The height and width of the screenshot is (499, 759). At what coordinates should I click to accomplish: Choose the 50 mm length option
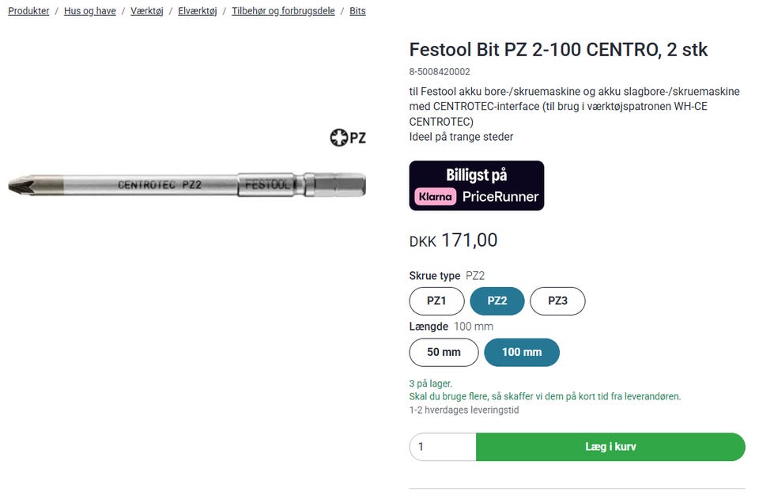point(444,353)
